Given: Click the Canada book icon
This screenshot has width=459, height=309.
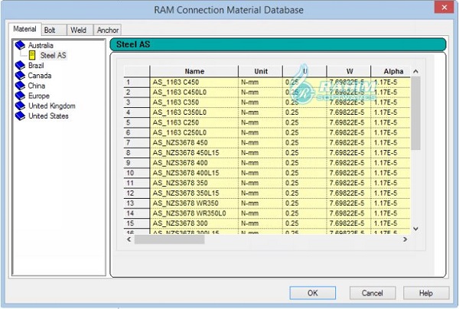Looking at the screenshot, I should [21, 76].
